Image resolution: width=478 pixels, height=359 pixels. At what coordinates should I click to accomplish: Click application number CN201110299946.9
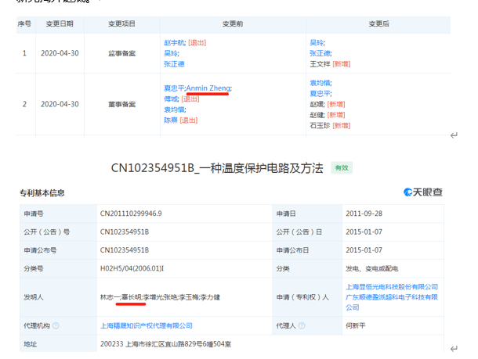(x=131, y=214)
